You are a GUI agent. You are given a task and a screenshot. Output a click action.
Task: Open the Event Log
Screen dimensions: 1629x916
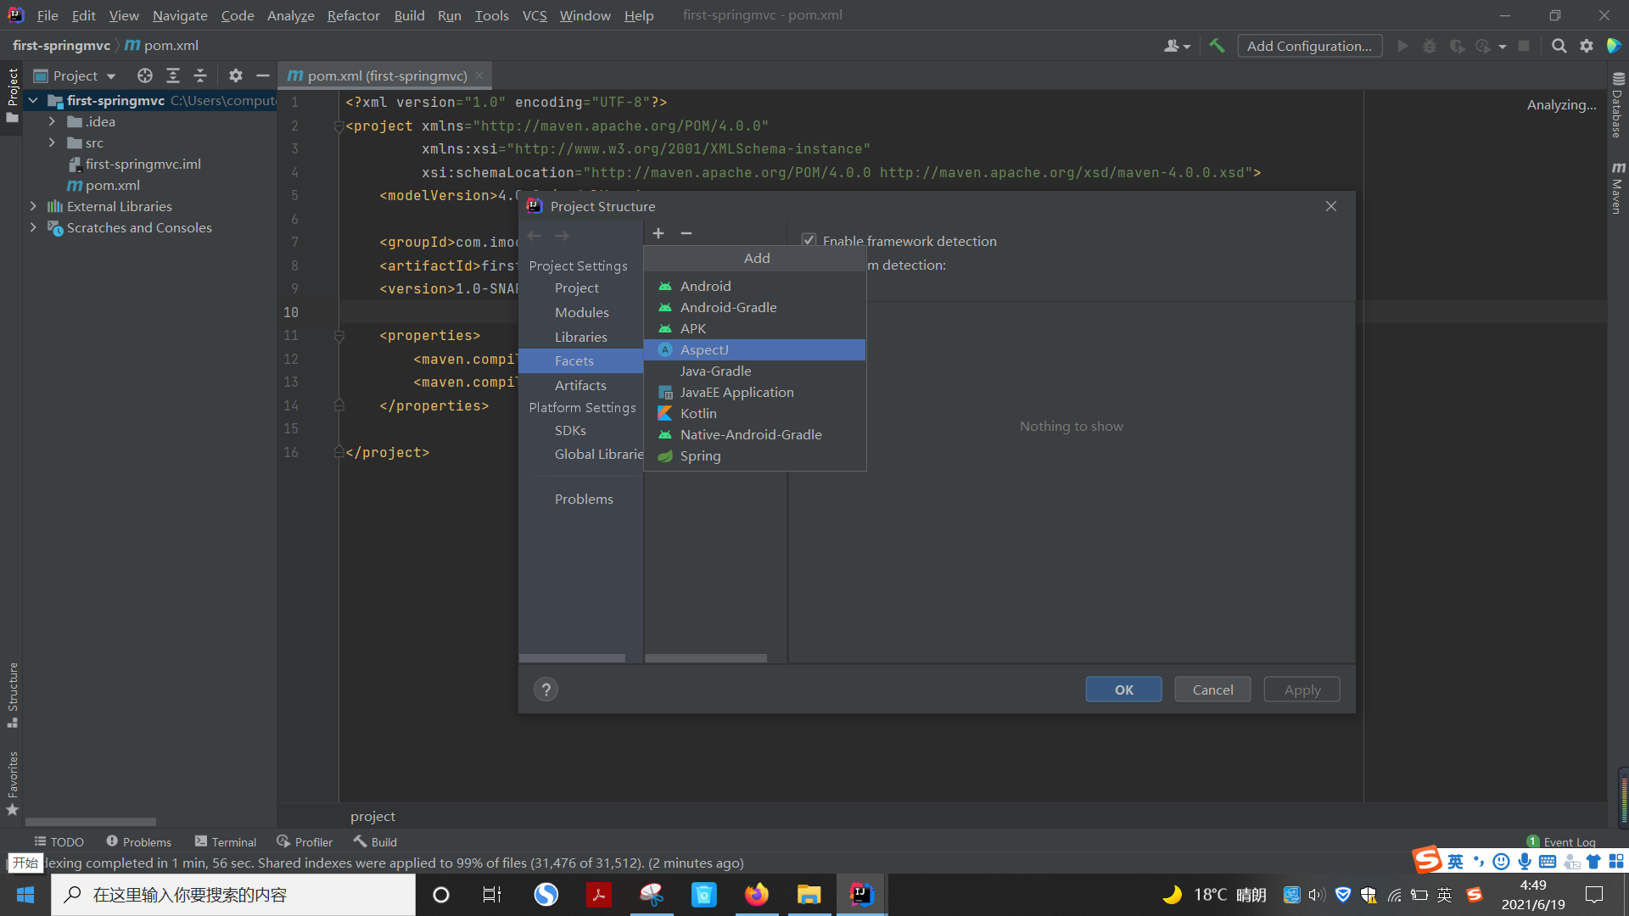coord(1561,841)
